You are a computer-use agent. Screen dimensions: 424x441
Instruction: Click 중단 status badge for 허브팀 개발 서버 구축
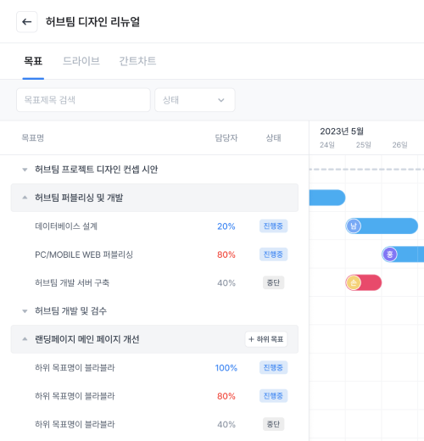273,282
